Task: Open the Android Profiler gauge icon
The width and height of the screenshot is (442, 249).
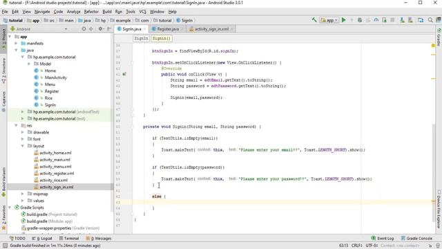Action: 376,20
